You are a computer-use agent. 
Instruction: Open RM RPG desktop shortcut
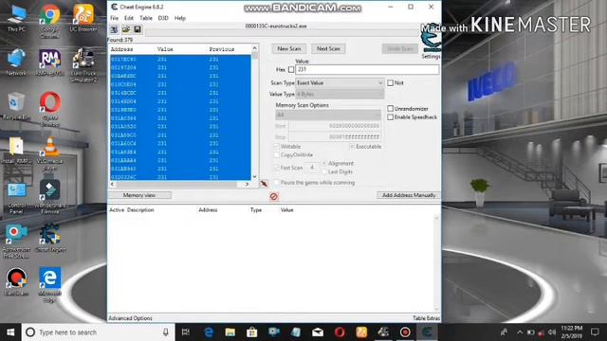(49, 63)
